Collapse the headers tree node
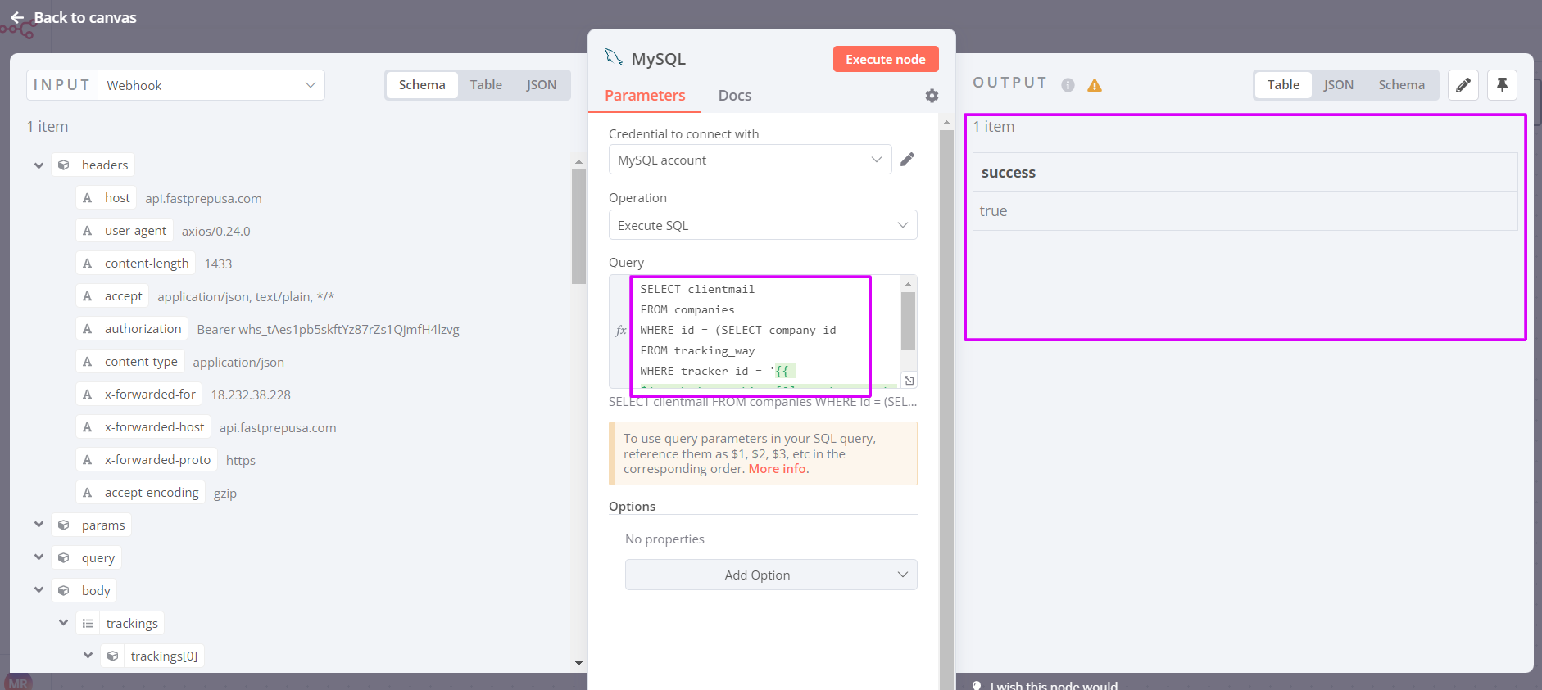 tap(39, 165)
